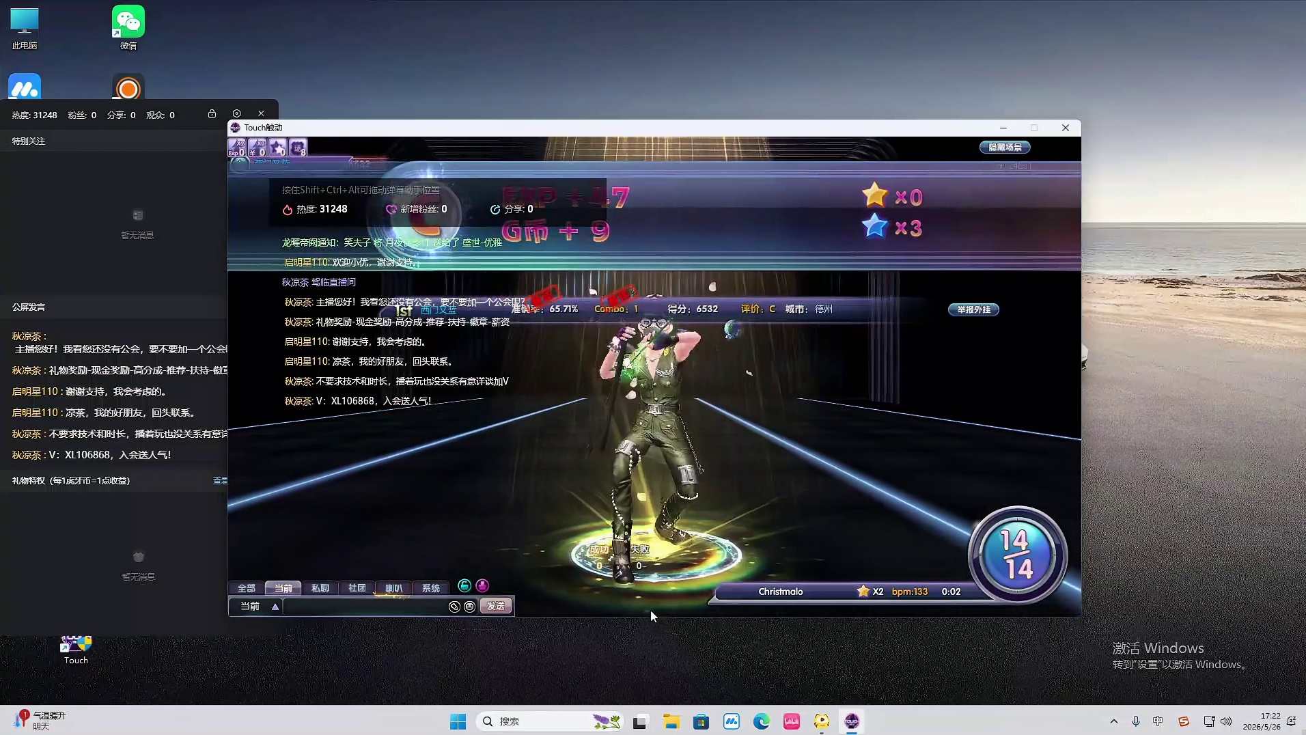The image size is (1306, 735).
Task: Click the 14/14 round counter dial
Action: tap(1018, 555)
